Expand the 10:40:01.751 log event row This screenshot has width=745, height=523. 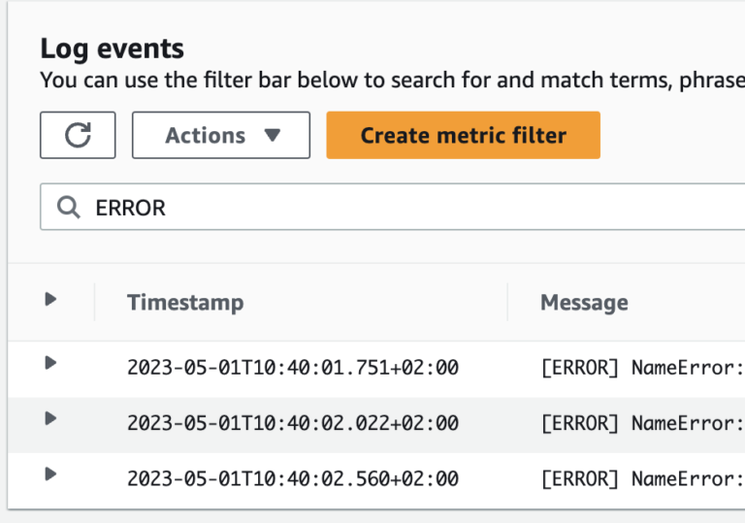(51, 363)
